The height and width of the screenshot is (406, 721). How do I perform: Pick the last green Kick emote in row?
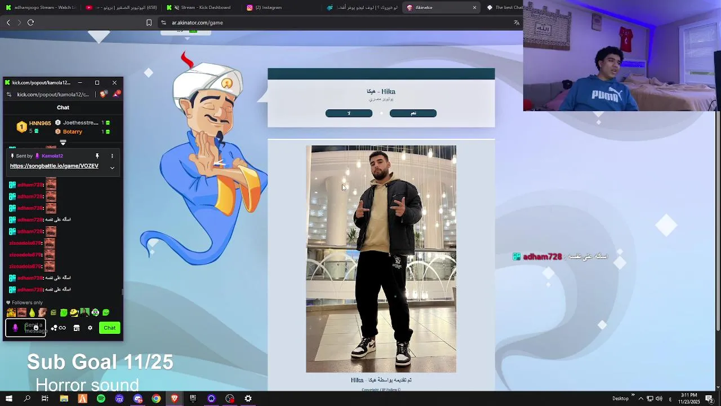coord(106,312)
